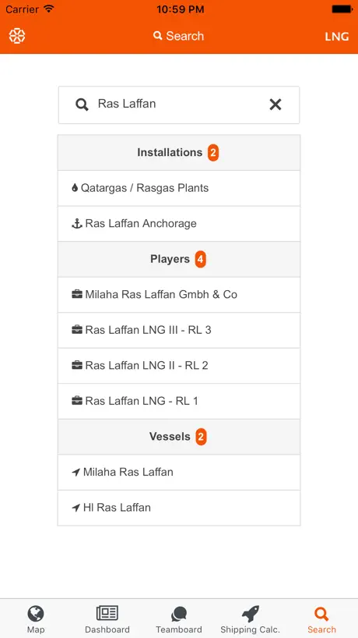This screenshot has height=638, width=358.
Task: Select the Hl Ras Laffan vessel
Action: tap(179, 508)
